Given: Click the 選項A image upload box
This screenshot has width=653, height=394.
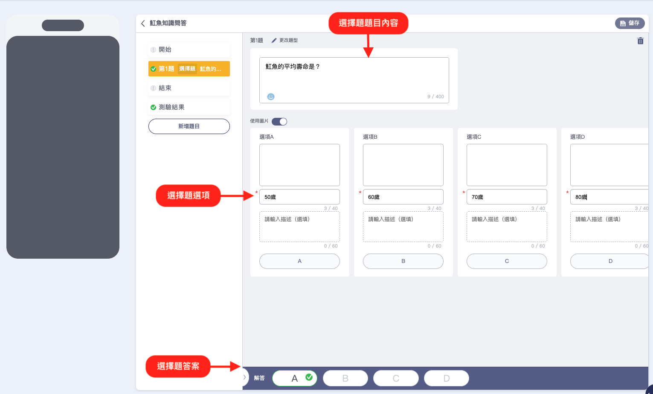Looking at the screenshot, I should [x=299, y=165].
